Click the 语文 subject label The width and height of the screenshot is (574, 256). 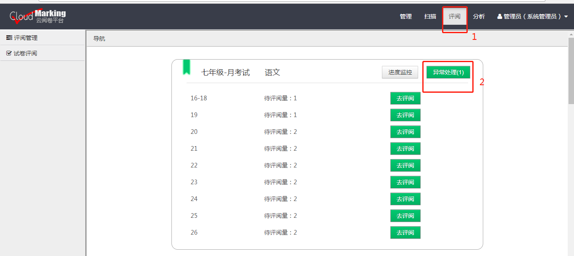tap(272, 73)
